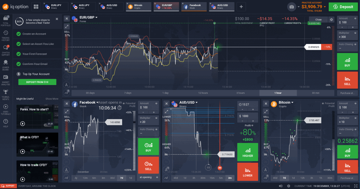The width and height of the screenshot is (360, 189).
Task: Expand the practice account balance dropdown
Action: [x=324, y=7]
